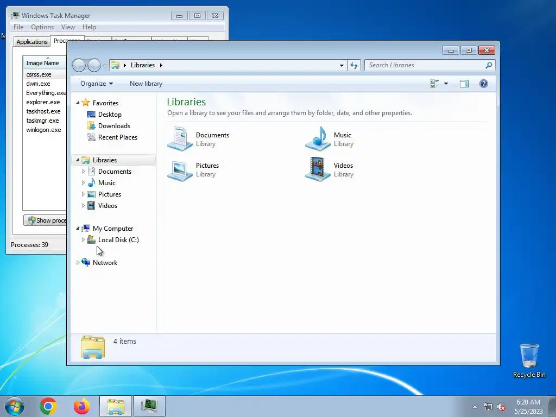Select taskhost.exe in process list
556x417 pixels.
click(x=43, y=112)
